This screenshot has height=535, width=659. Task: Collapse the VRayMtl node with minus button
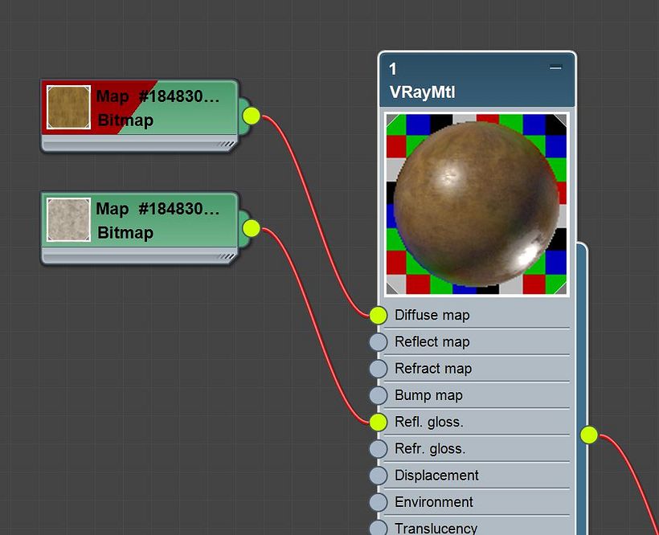click(555, 67)
